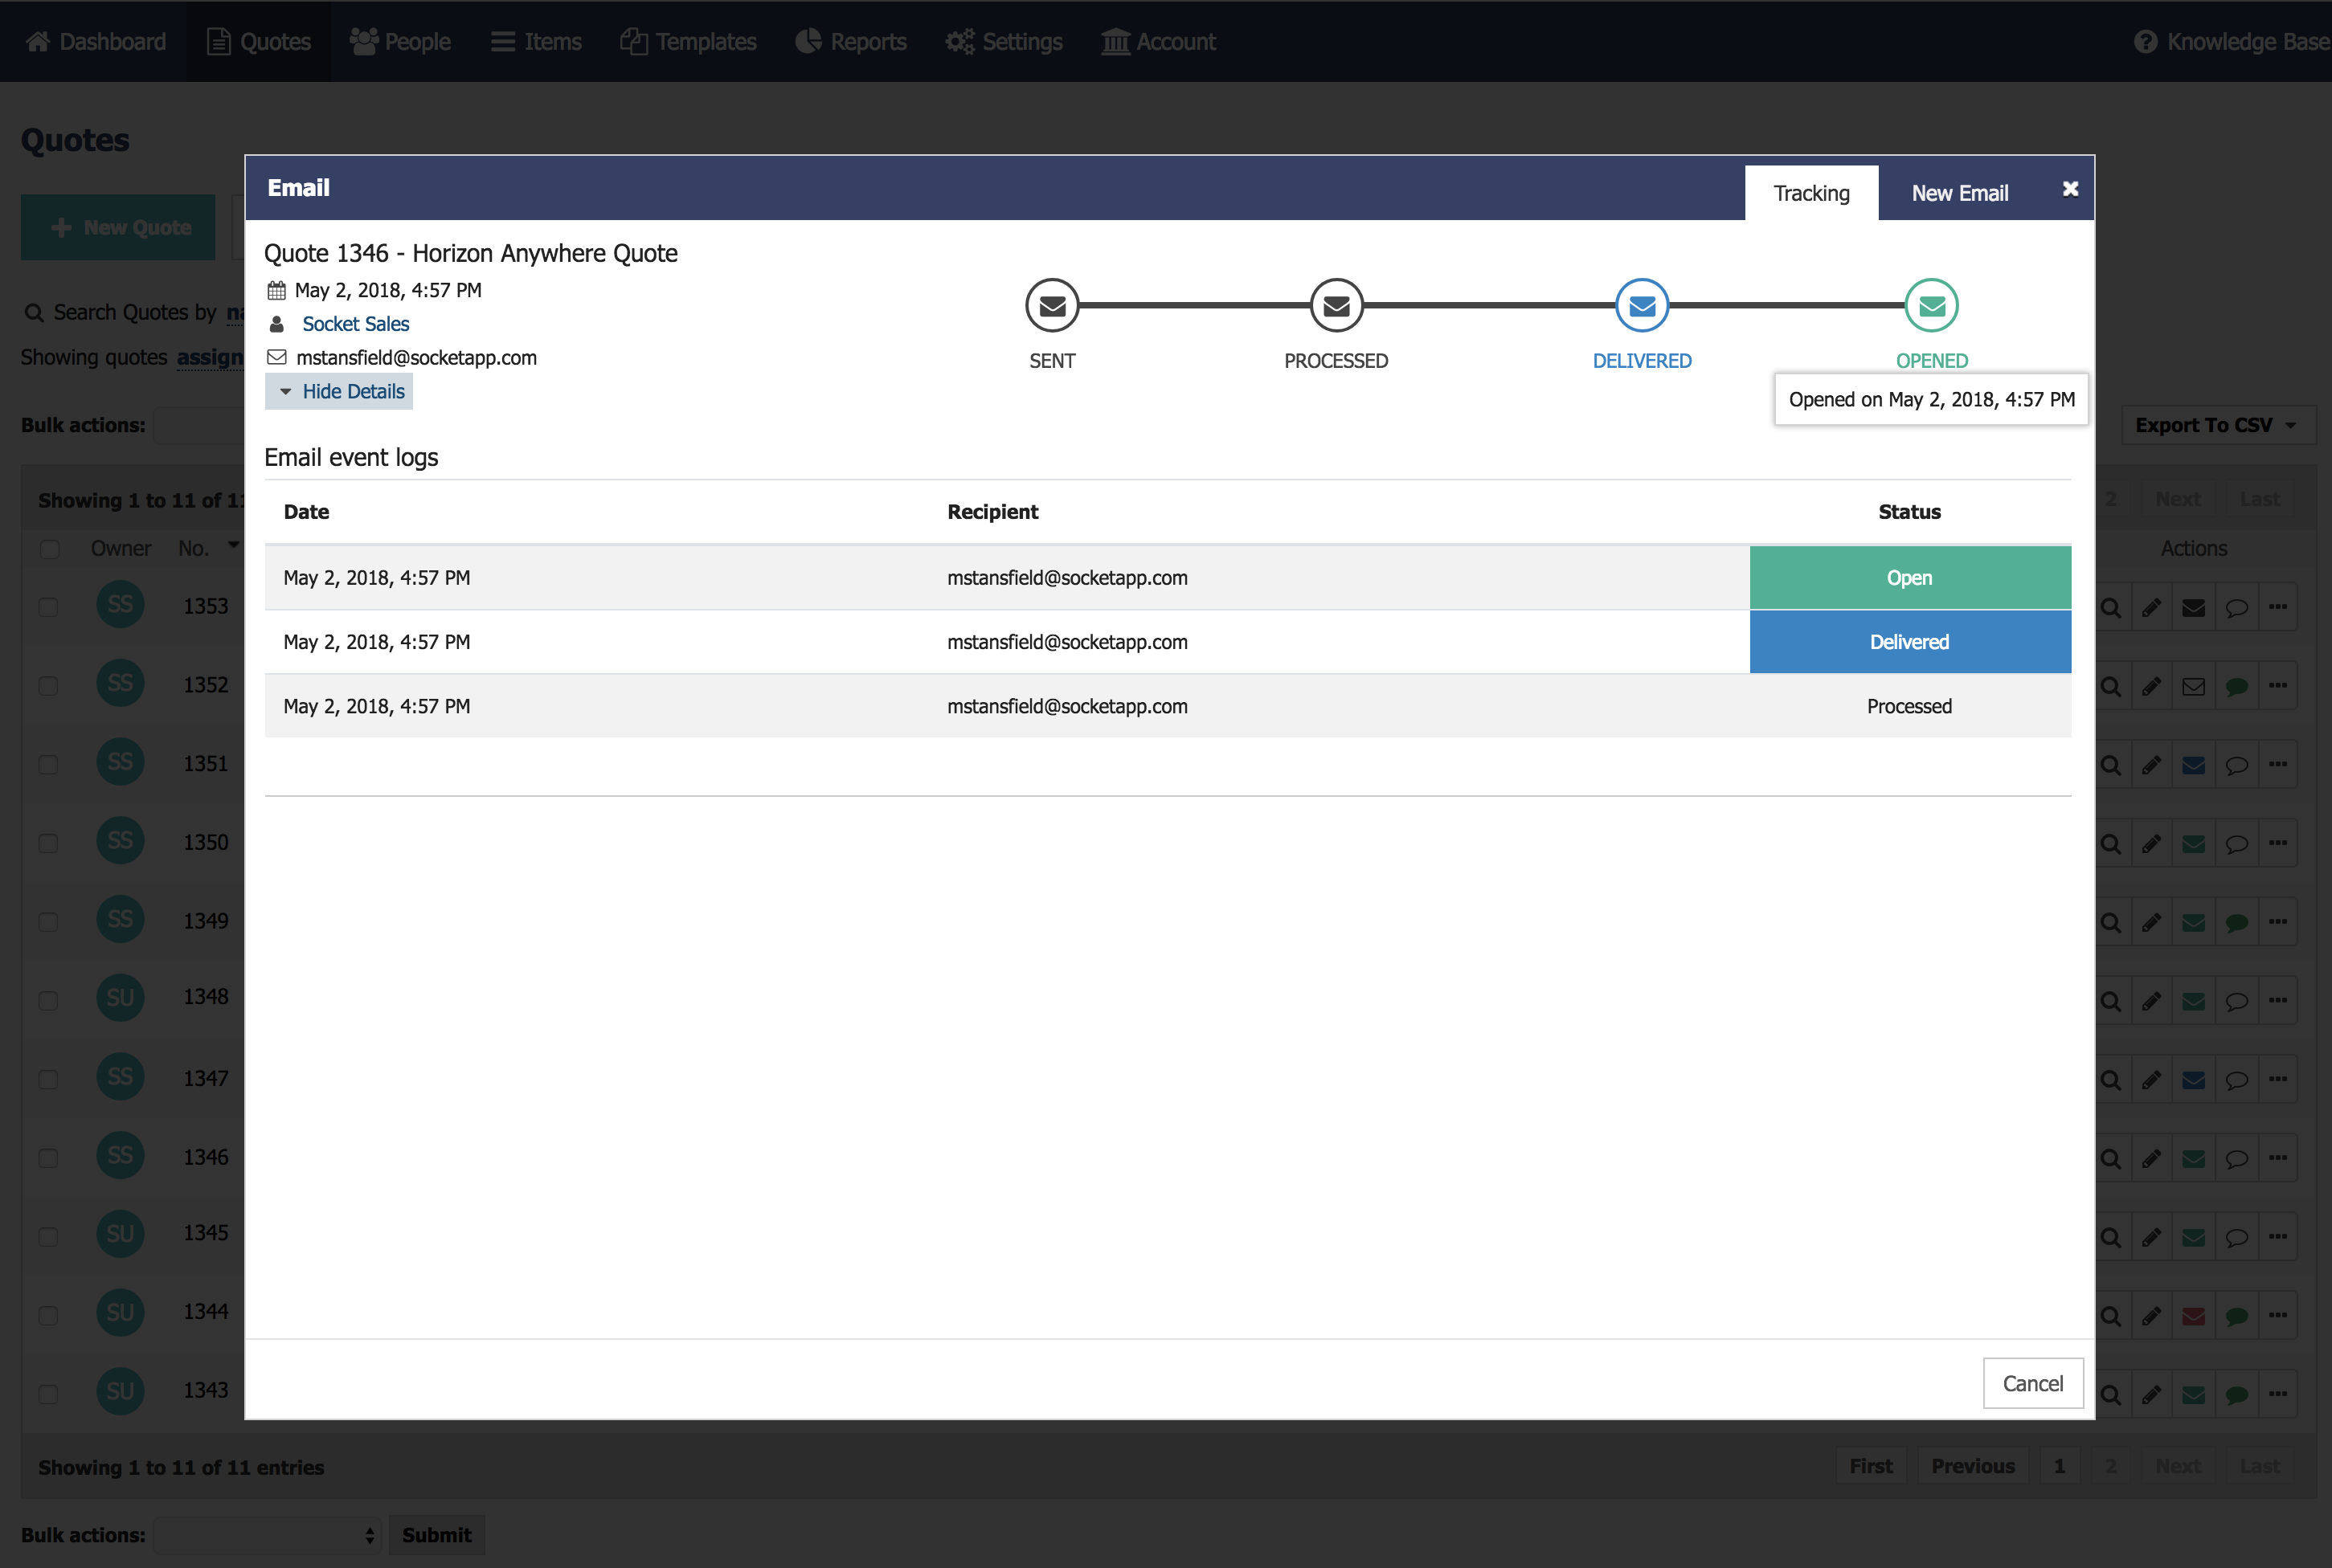Open the People menu
This screenshot has width=2332, height=1568.
tap(399, 42)
